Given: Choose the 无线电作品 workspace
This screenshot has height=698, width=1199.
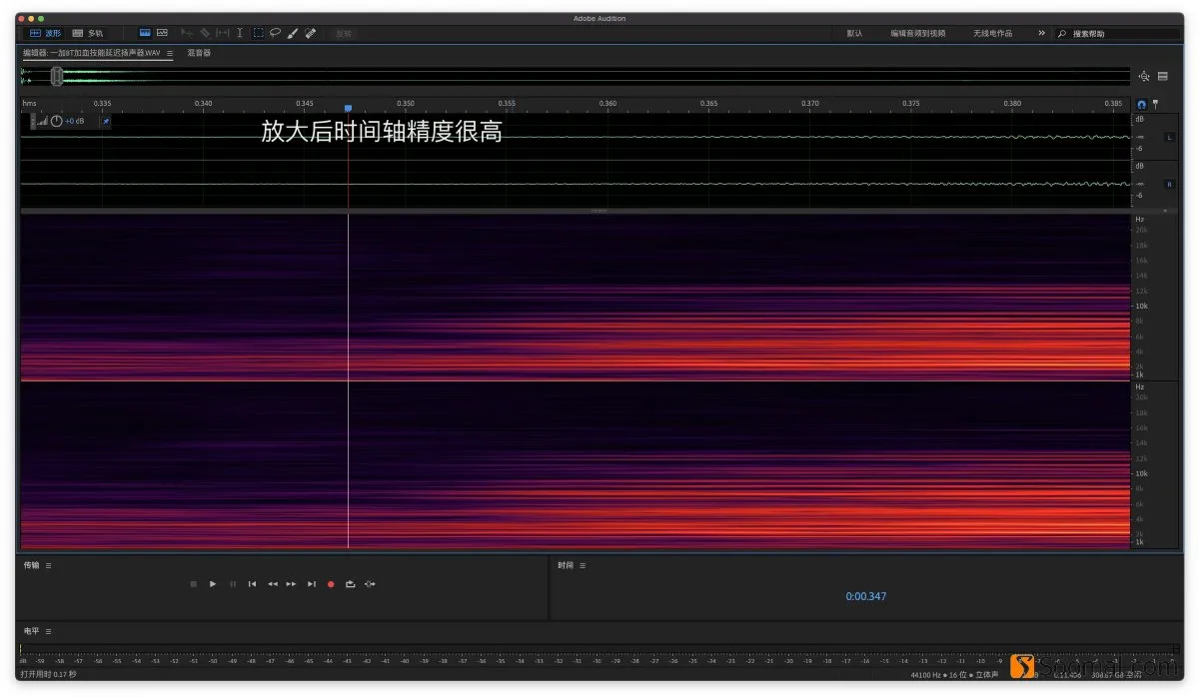Looking at the screenshot, I should tap(992, 33).
